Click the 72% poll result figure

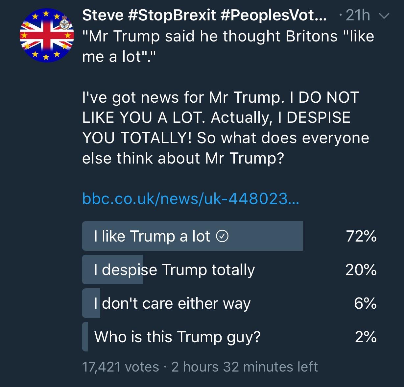click(x=361, y=236)
